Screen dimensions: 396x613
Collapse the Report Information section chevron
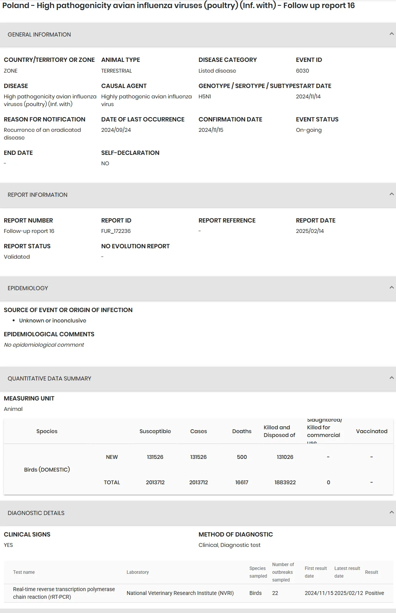click(391, 194)
